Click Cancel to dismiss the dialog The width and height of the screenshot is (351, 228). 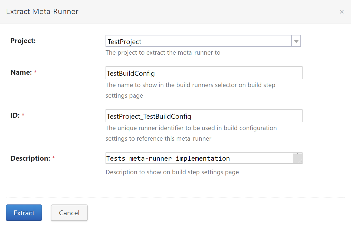click(x=69, y=213)
